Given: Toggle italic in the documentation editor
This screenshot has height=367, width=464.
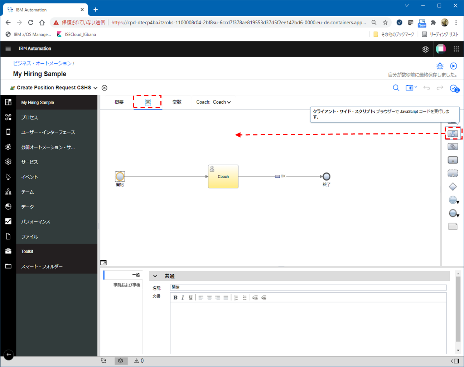Looking at the screenshot, I should (x=183, y=298).
